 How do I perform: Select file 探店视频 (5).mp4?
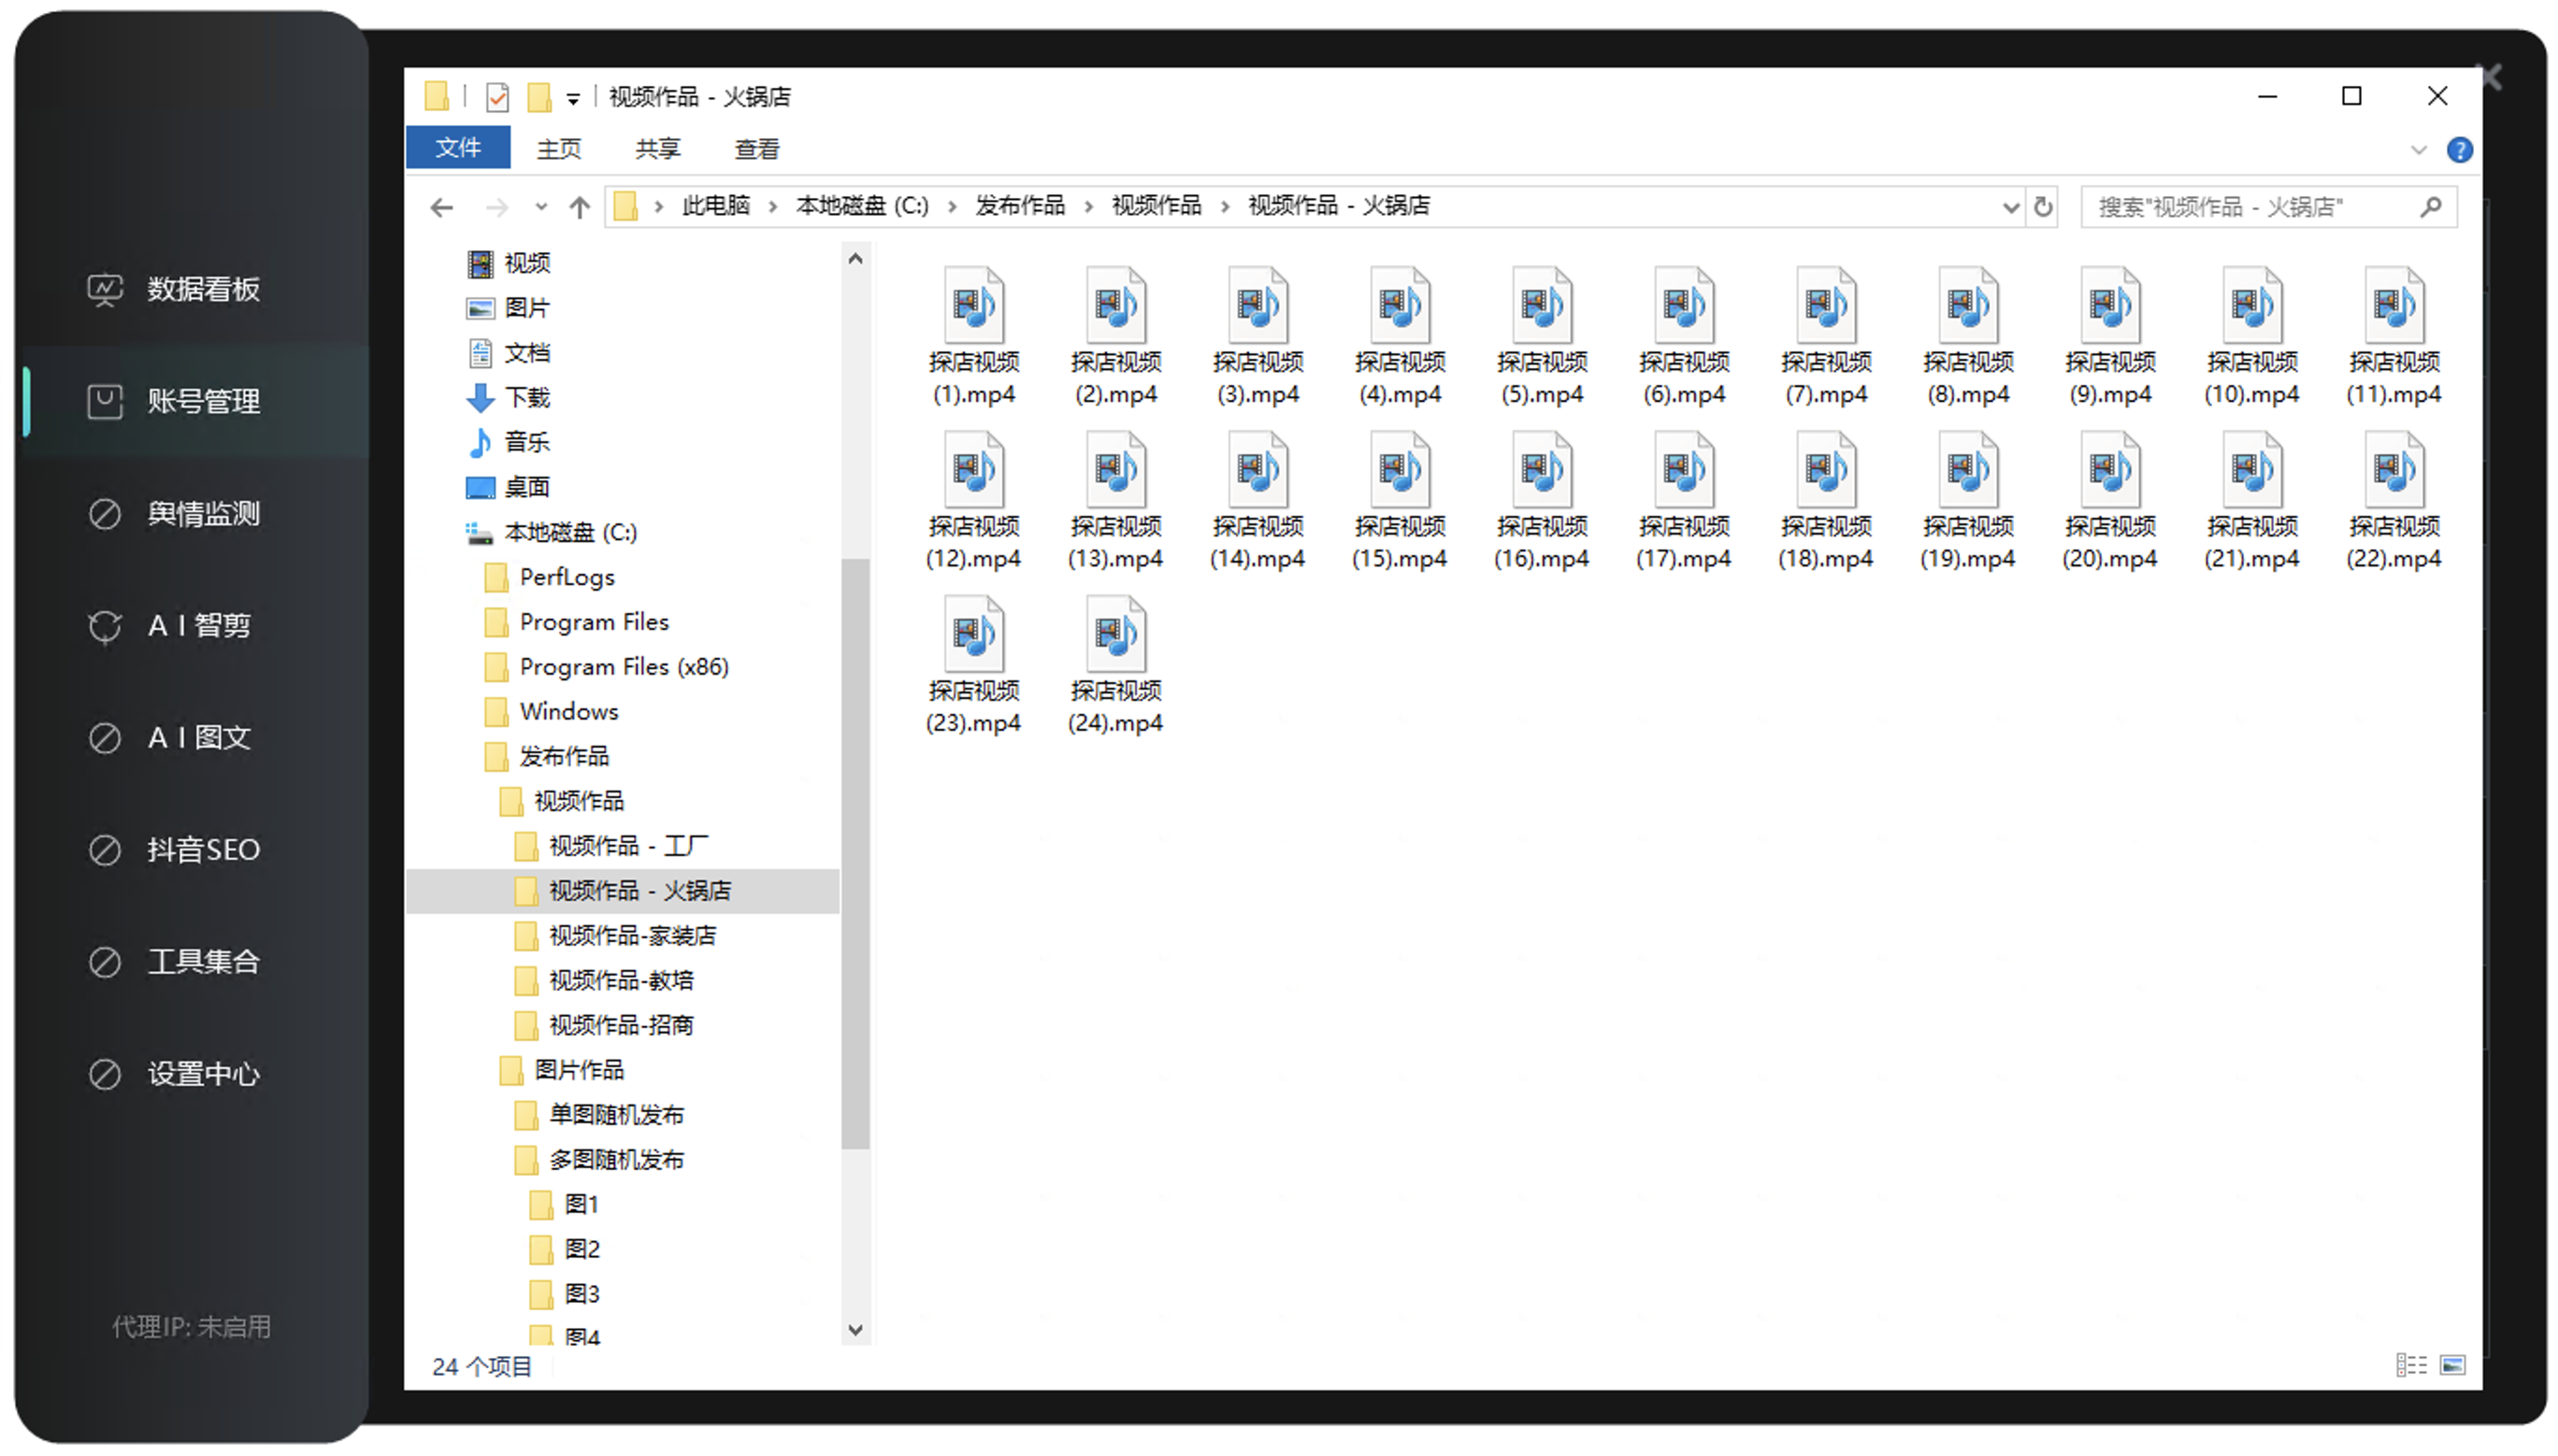[1542, 337]
